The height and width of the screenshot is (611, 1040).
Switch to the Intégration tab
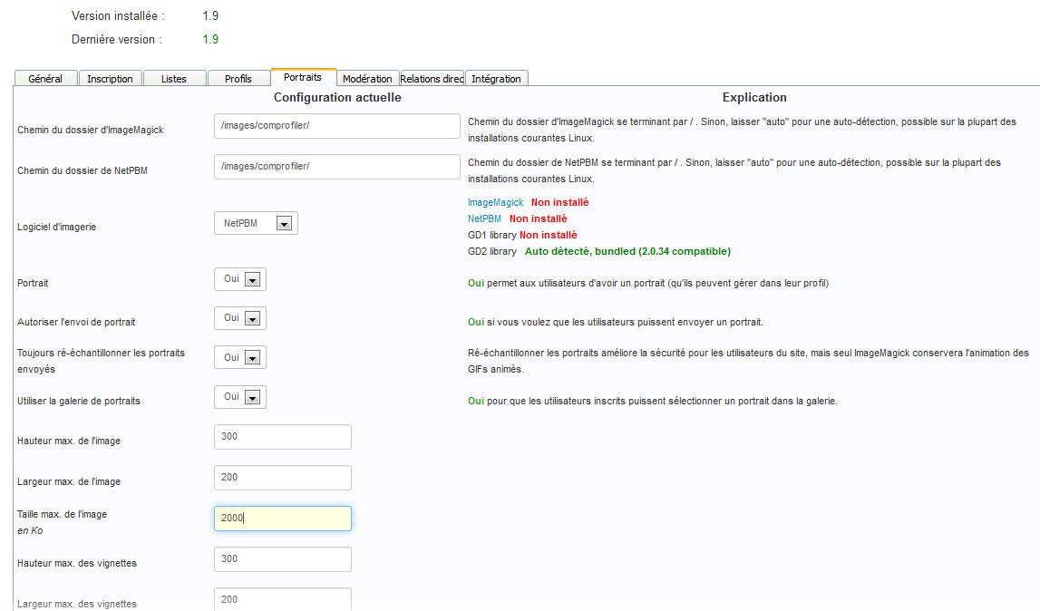pyautogui.click(x=496, y=79)
